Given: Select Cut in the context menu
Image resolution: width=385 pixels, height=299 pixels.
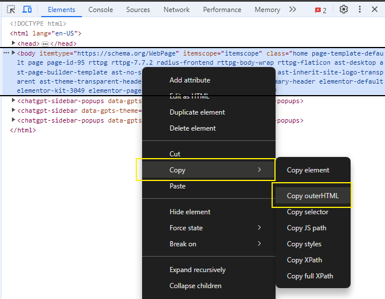Looking at the screenshot, I should [x=209, y=154].
